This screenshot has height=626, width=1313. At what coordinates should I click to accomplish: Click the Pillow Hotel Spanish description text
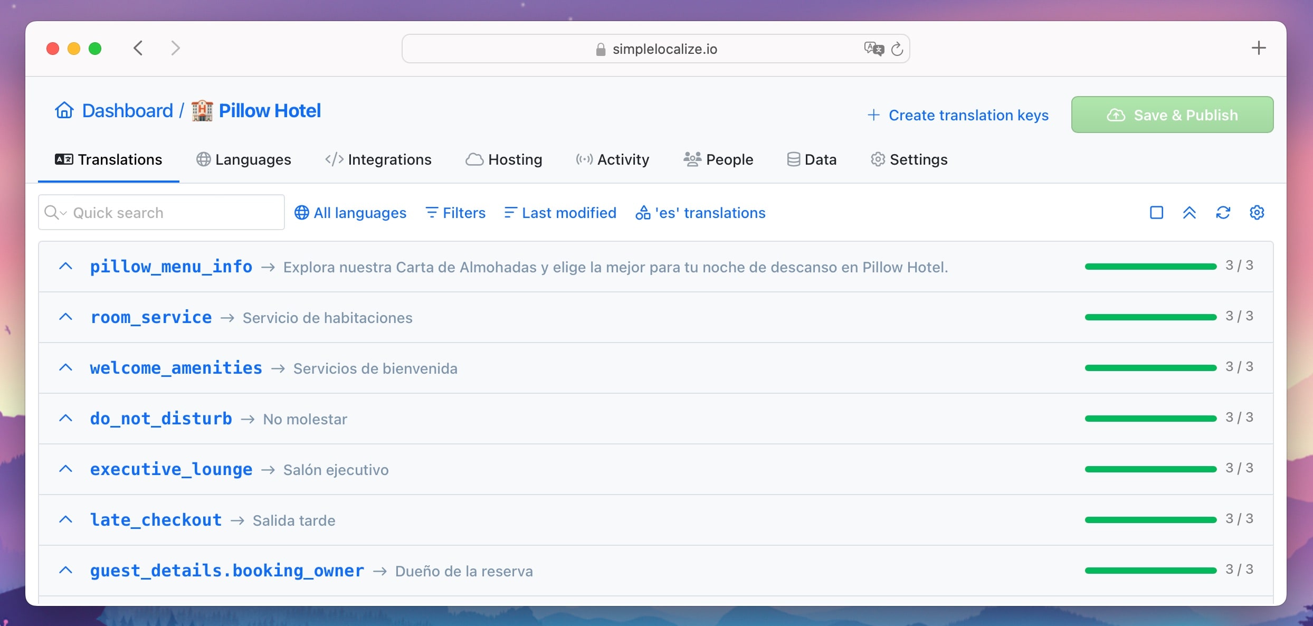click(616, 267)
